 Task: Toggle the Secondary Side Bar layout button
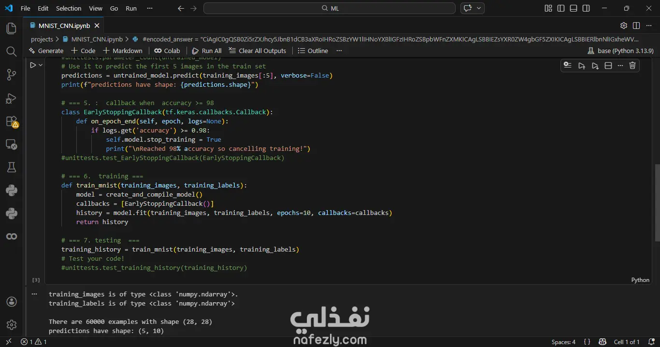586,8
